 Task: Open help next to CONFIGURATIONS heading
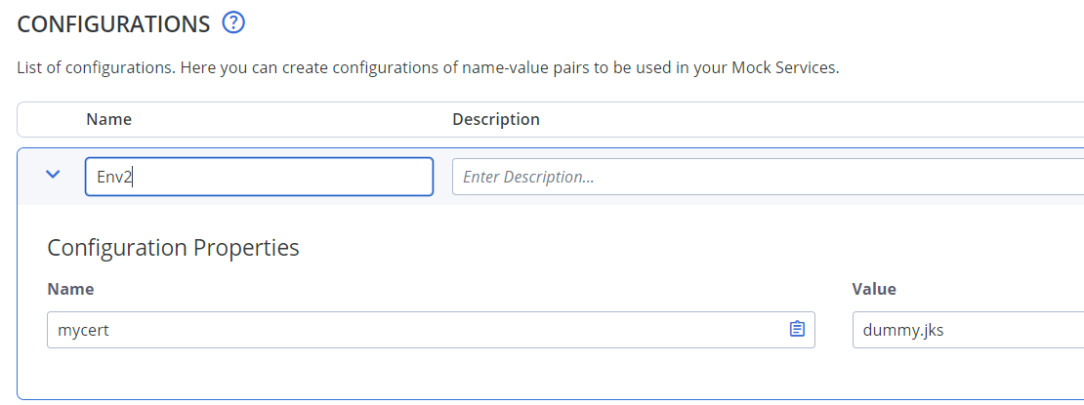(x=233, y=23)
